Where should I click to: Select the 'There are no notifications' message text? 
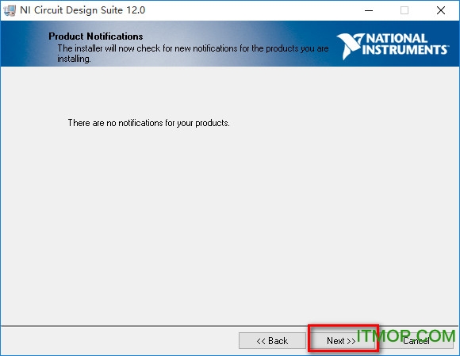point(149,123)
